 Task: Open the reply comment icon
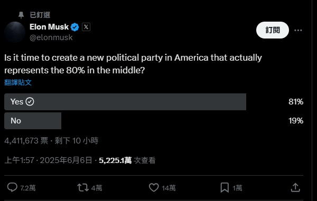[x=12, y=187]
